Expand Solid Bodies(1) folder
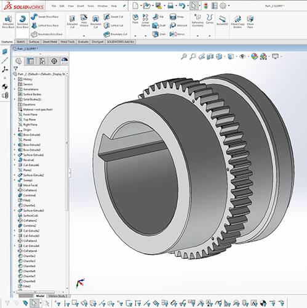307x308 pixels. click(15, 99)
